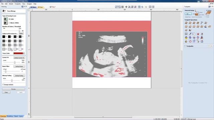Screen dimensions: 214x120
Task: Click the pure black color swatch
Action: (4, 37)
